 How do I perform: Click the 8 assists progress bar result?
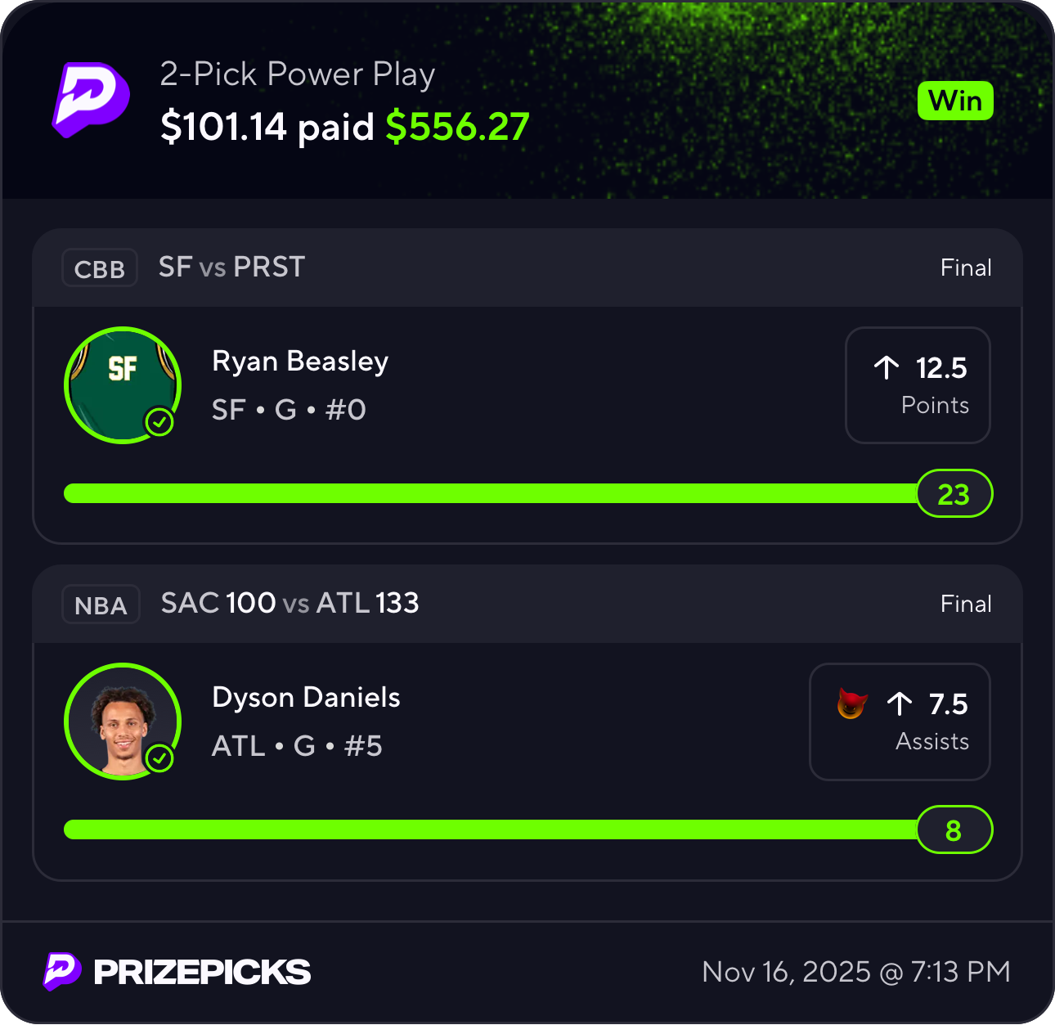coord(954,830)
